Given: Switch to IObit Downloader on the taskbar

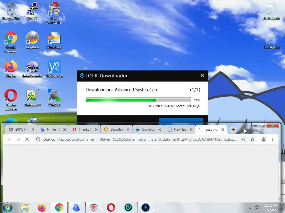Looking at the screenshot, I should tap(145, 207).
